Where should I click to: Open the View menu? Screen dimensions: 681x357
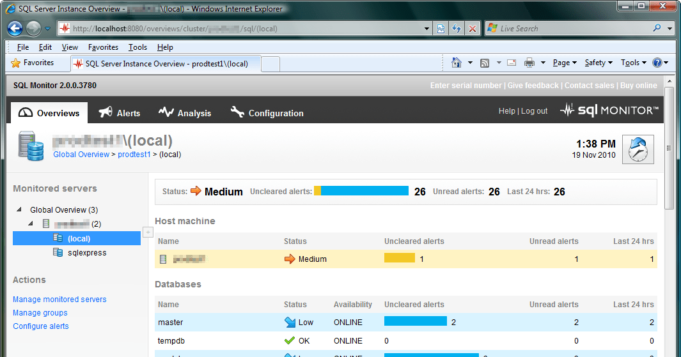coord(70,47)
